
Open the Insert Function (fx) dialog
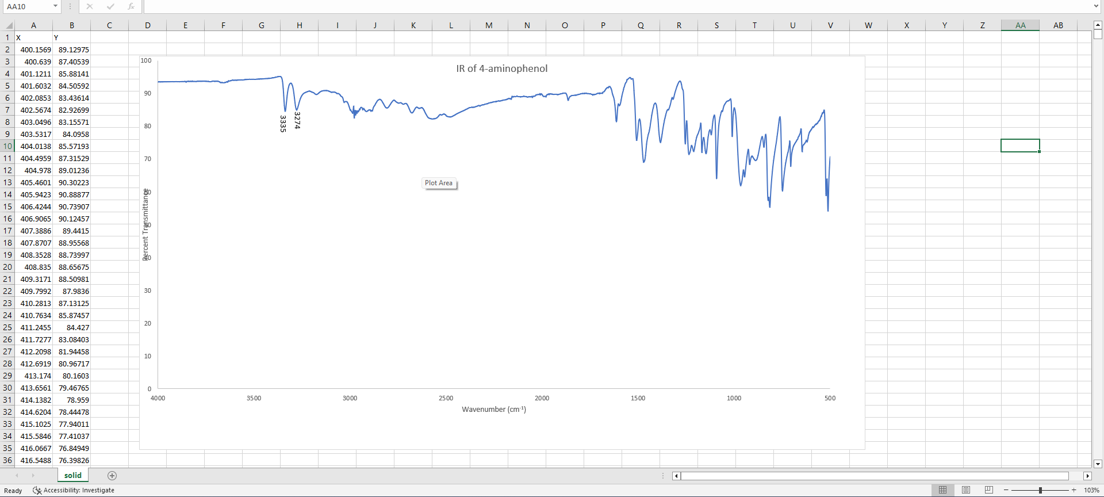tap(131, 6)
